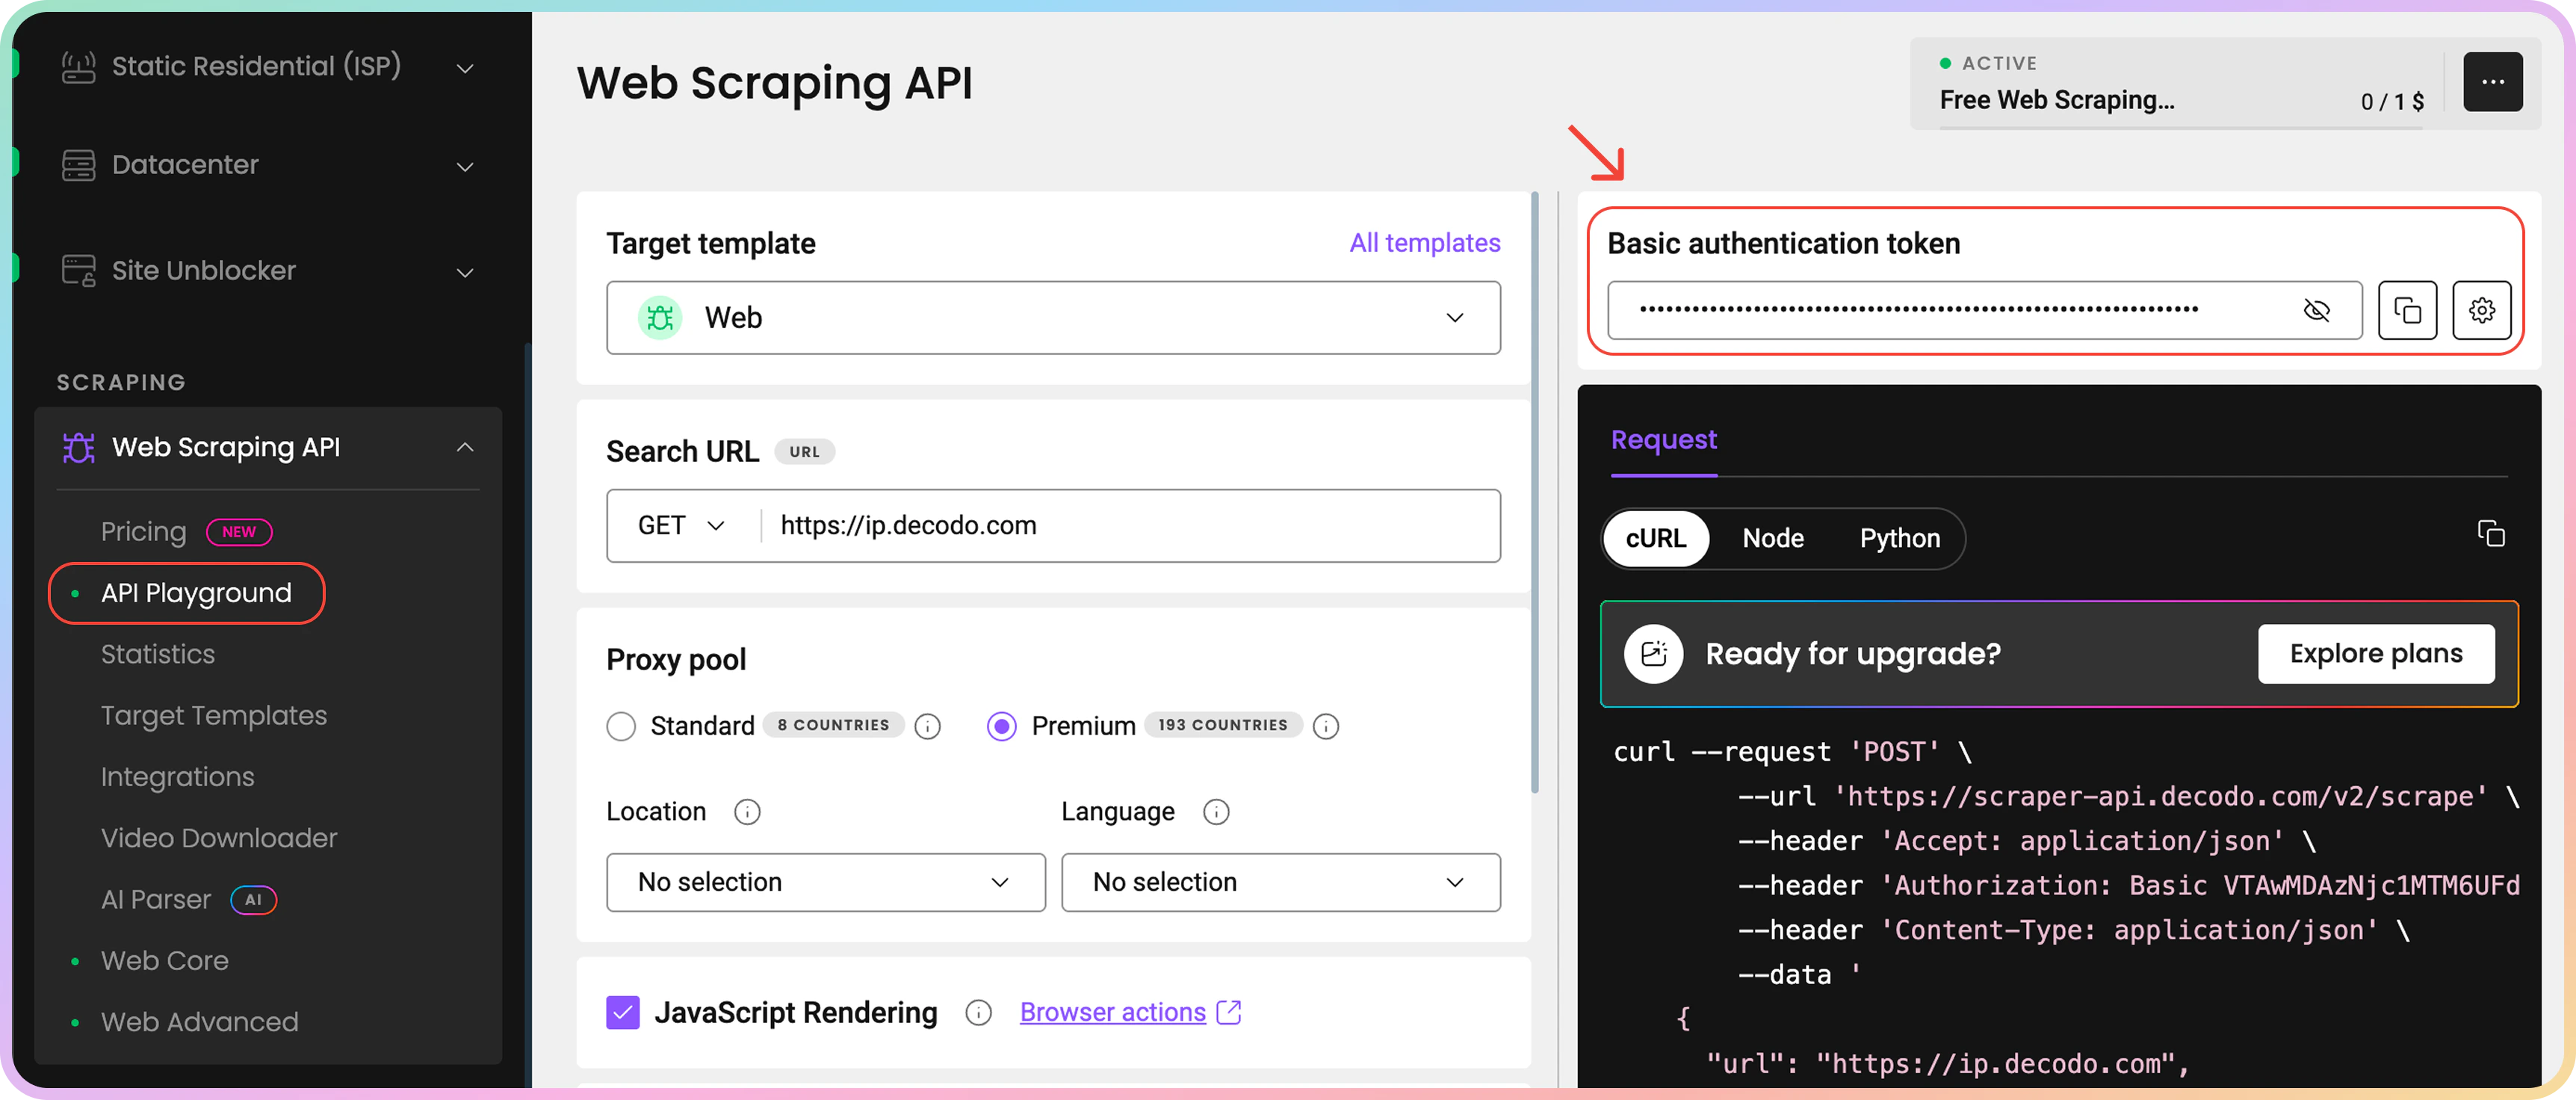Click info icon next to Language
Image resolution: width=2576 pixels, height=1100 pixels.
pos(1216,812)
